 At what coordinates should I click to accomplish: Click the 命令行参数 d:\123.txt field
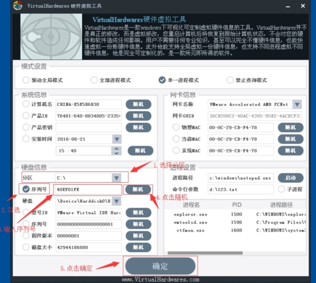pos(241,189)
